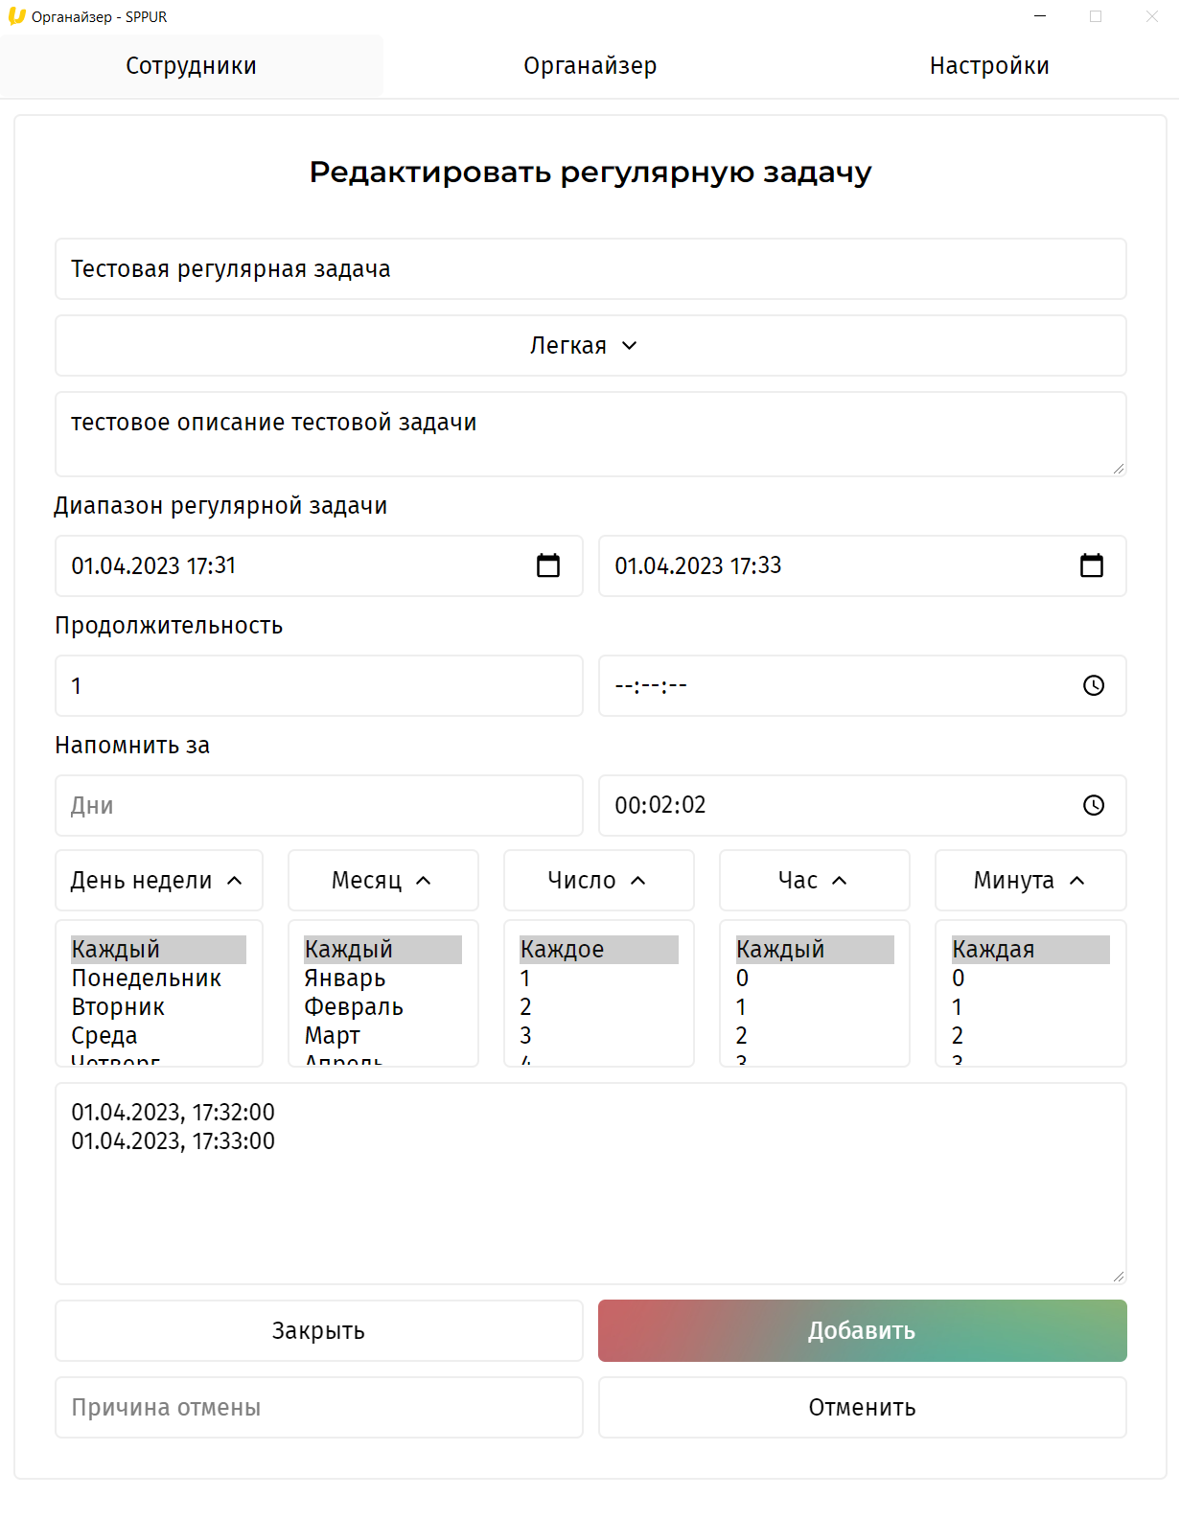Select 3 in the Число list
This screenshot has width=1180, height=1520.
click(x=599, y=1036)
